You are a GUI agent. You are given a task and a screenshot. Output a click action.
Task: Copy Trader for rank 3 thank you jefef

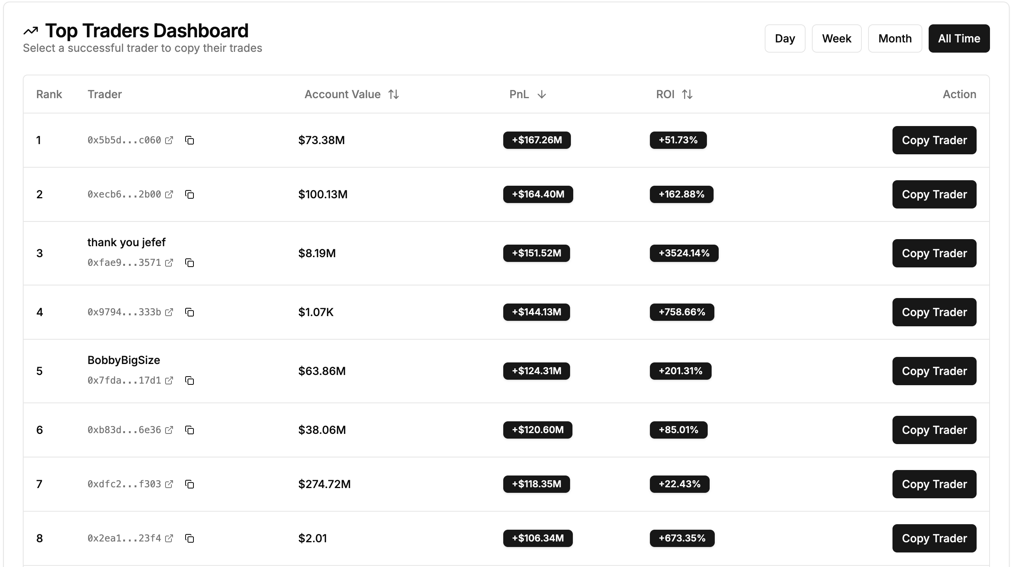[x=934, y=253]
